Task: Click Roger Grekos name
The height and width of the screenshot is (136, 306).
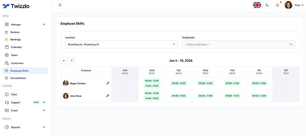Action: [78, 84]
